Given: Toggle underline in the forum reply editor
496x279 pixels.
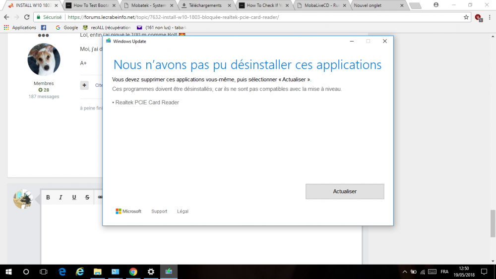Looking at the screenshot, I should point(74,197).
